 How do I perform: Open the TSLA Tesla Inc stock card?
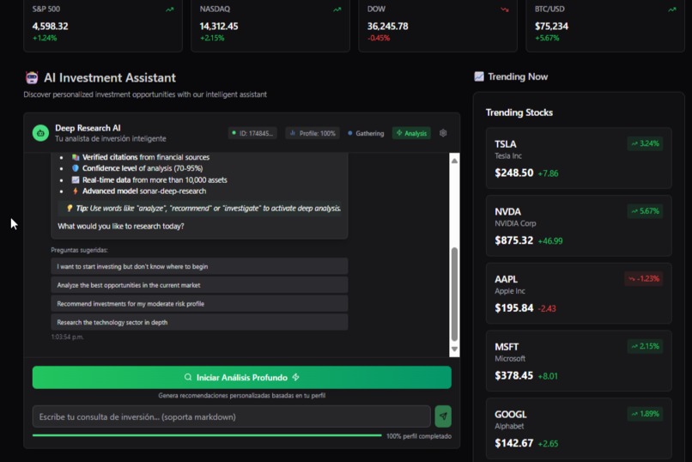click(579, 158)
